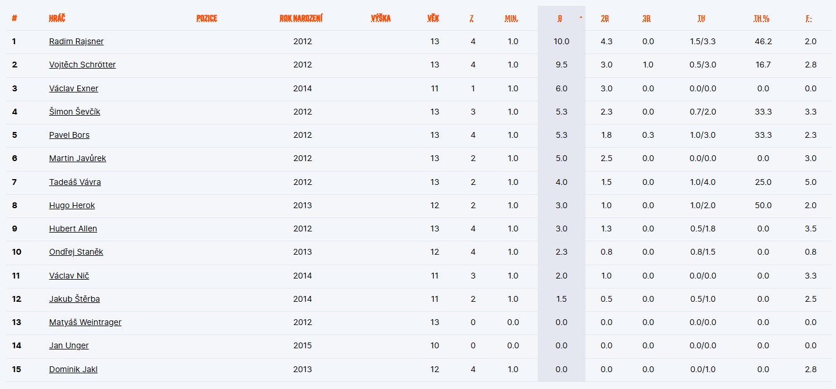Open Martin Javůrek's player page
Image resolution: width=836 pixels, height=389 pixels.
(77, 158)
